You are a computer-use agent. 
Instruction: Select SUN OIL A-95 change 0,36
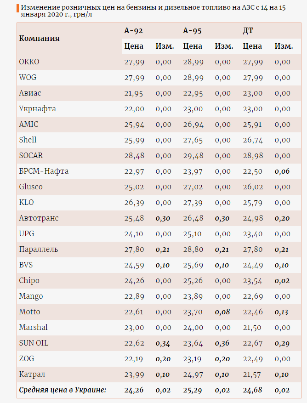pos(222,343)
